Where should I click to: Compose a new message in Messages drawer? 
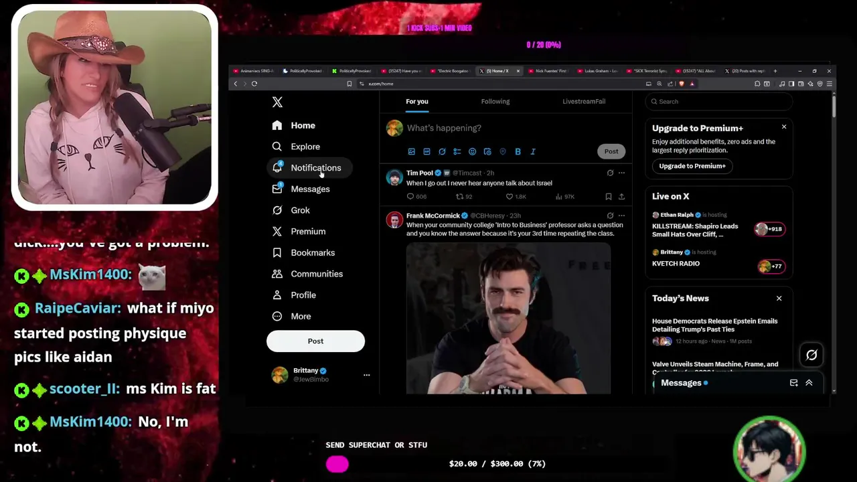[x=793, y=383]
